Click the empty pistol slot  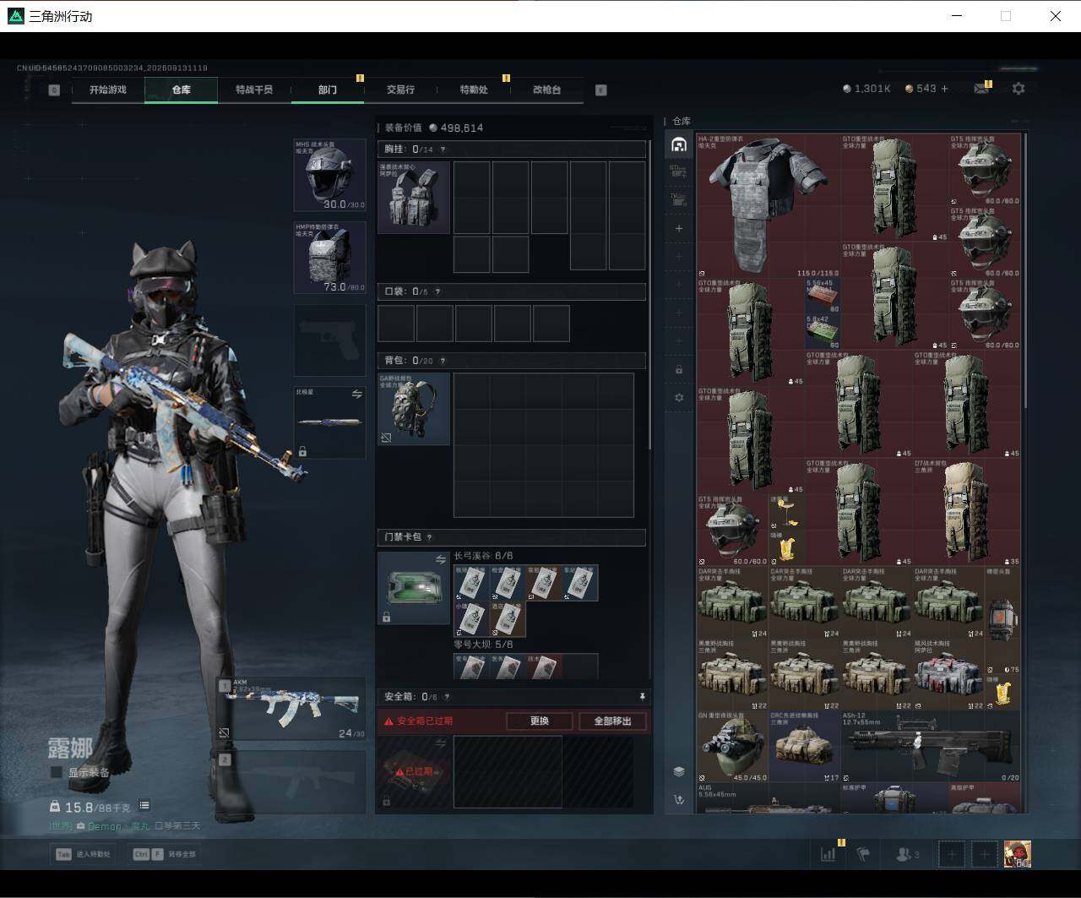329,340
